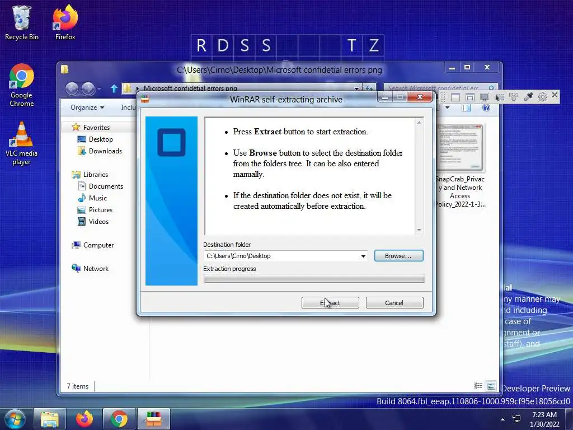Click the instructions text scroll up arrow

coord(419,123)
